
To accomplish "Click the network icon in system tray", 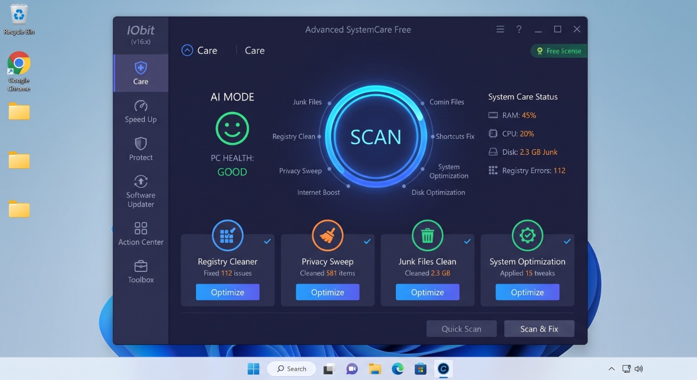I will point(626,369).
